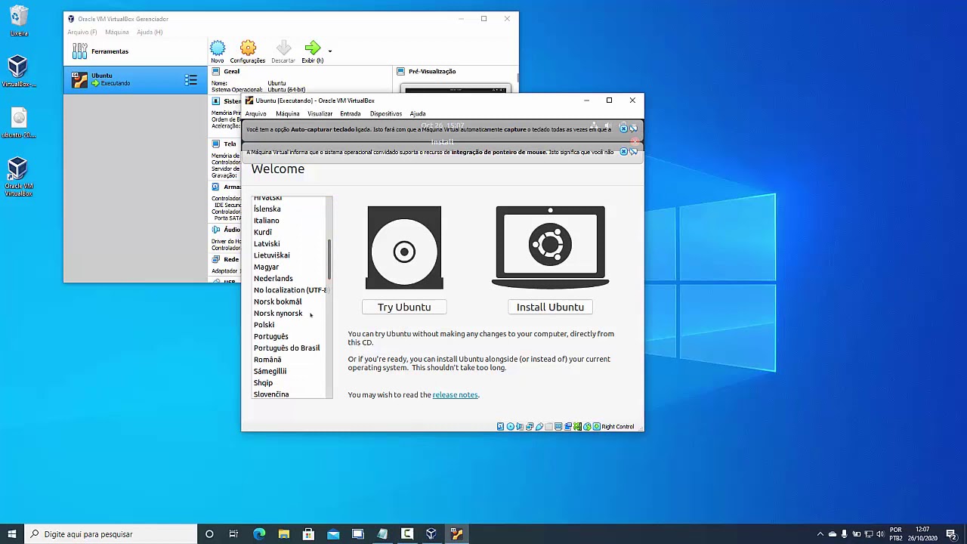The height and width of the screenshot is (544, 967).
Task: Click hard disk activity icon in VM status bar
Action: [500, 427]
